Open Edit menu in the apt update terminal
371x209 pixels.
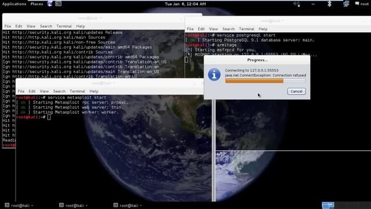click(19, 26)
